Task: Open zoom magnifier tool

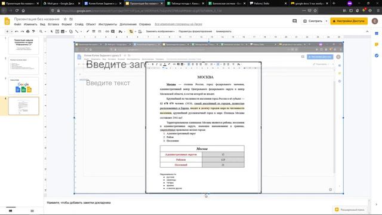Action: pos(41,32)
